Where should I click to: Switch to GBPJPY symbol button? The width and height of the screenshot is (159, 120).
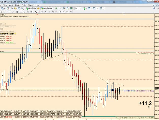[x=69, y=114]
